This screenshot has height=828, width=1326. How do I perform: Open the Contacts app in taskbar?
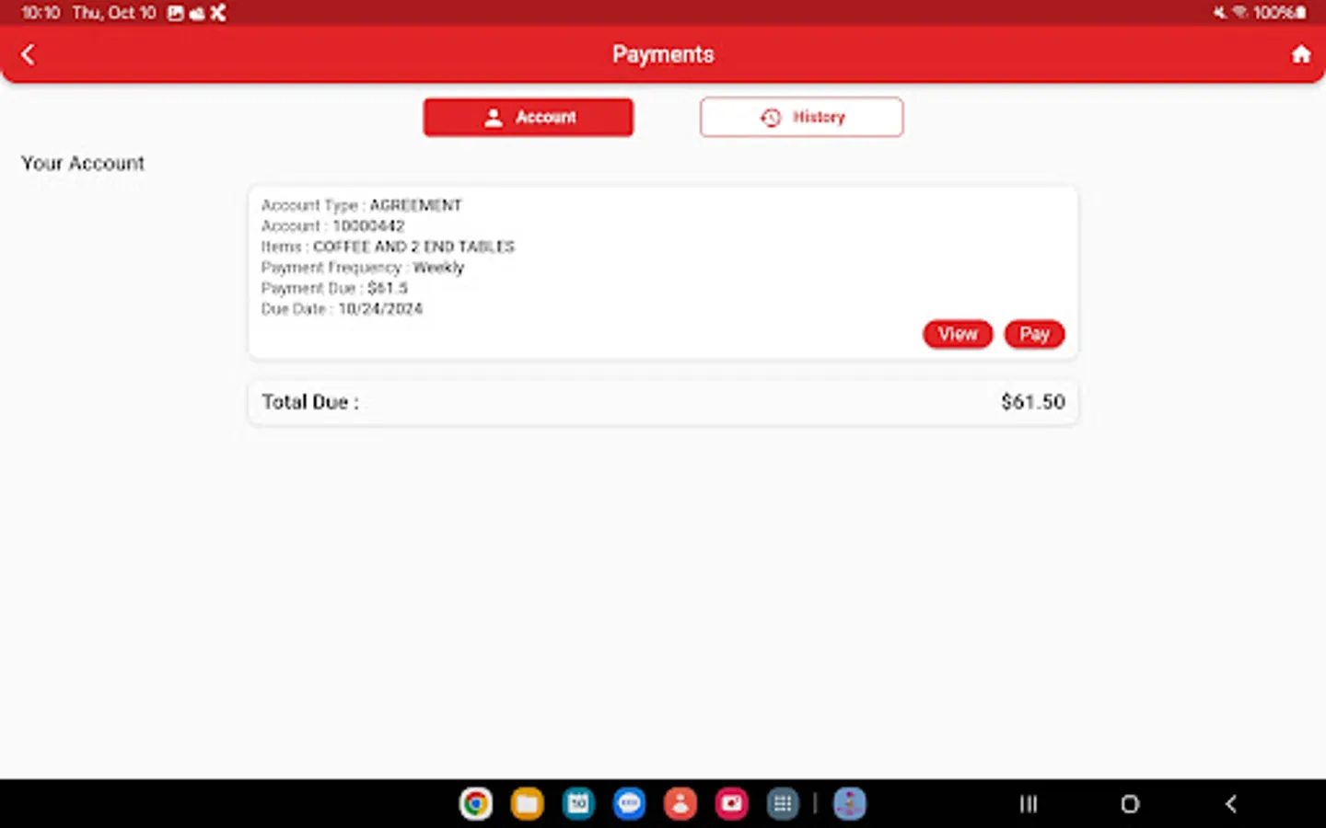point(680,804)
